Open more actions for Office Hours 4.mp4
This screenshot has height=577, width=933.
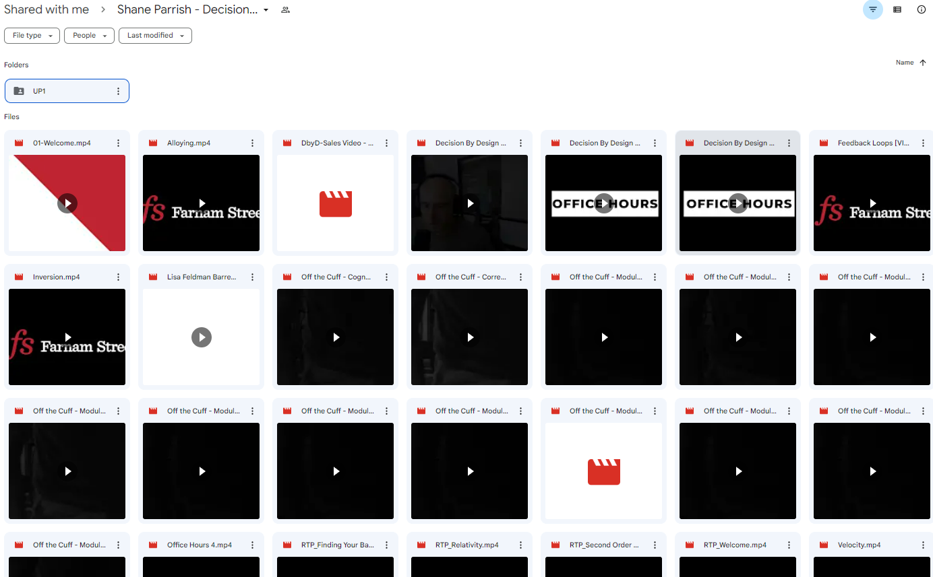point(252,545)
